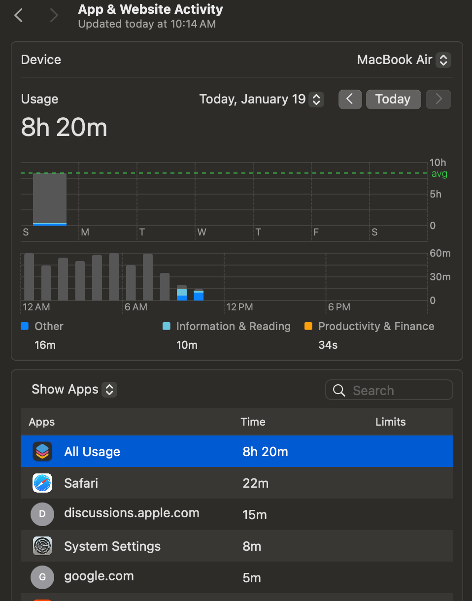472x601 pixels.
Task: Click the Safari compass icon
Action: click(42, 483)
